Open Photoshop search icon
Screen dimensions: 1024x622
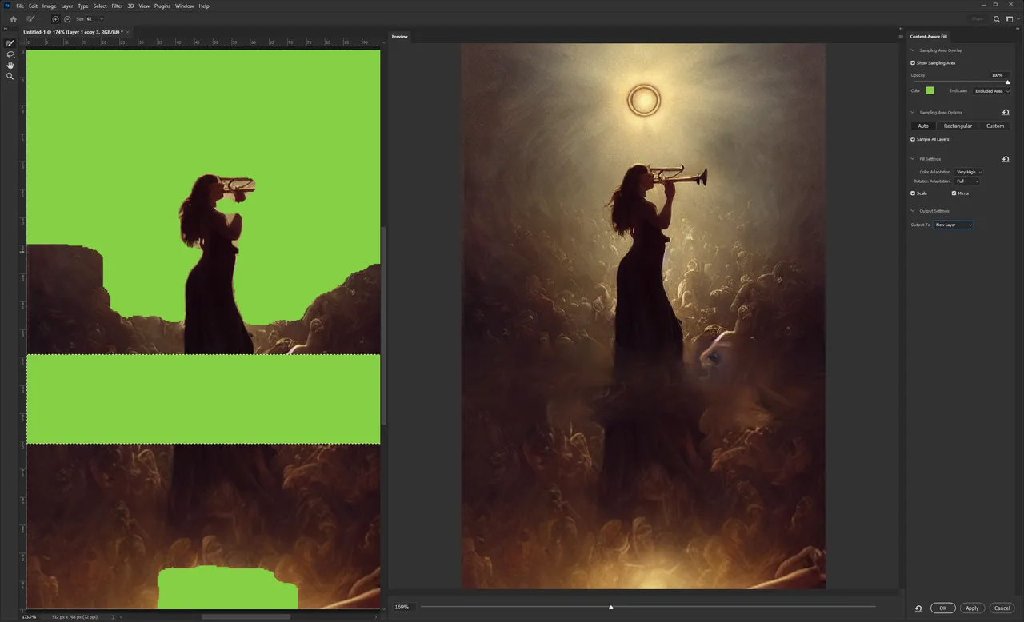(996, 18)
